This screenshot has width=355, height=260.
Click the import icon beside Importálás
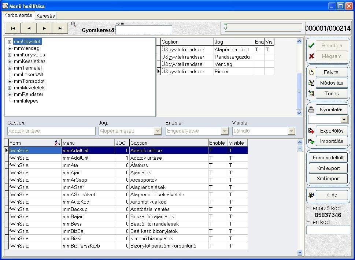click(311, 141)
